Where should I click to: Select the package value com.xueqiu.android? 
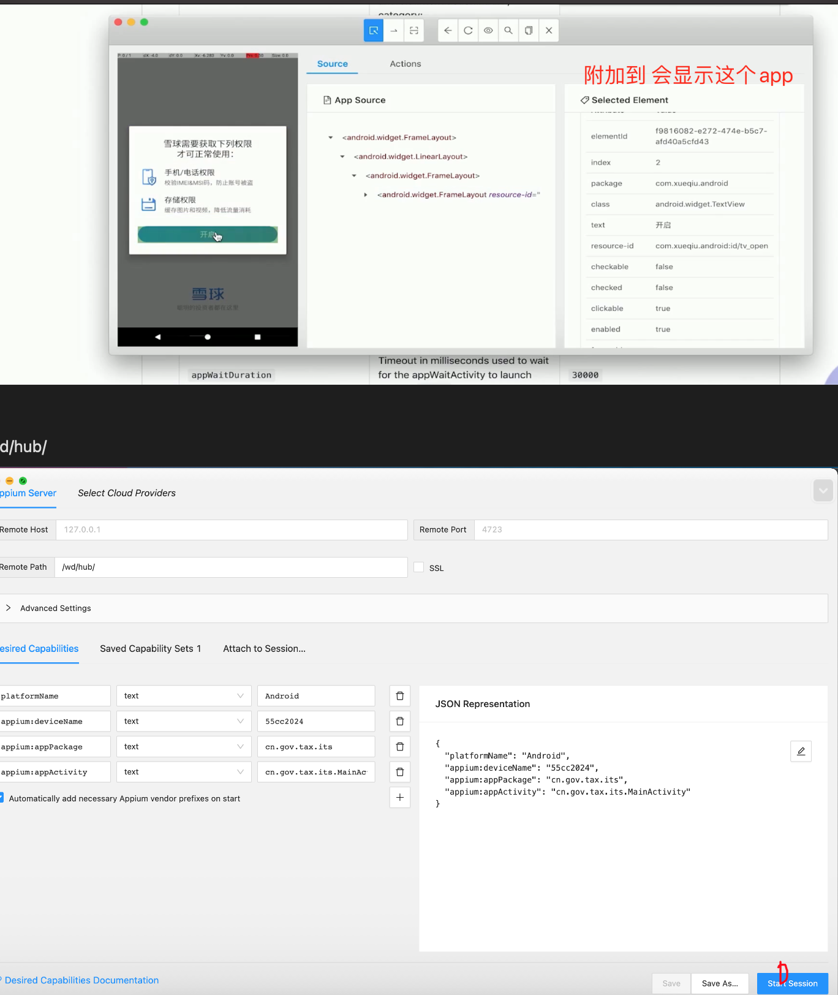click(x=692, y=184)
